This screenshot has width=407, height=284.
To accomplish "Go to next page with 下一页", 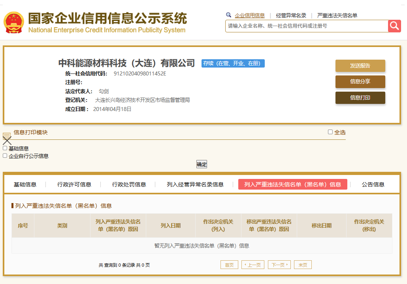I will click(x=279, y=265).
